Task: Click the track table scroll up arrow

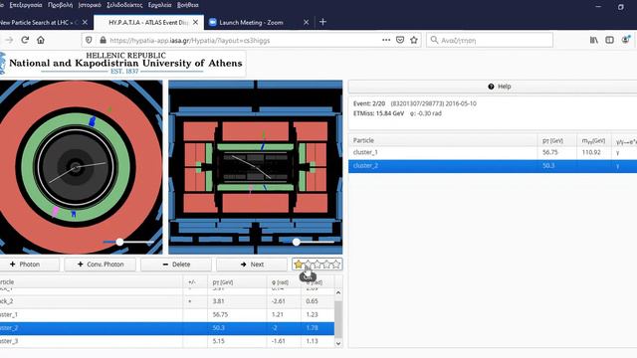Action: (x=338, y=292)
